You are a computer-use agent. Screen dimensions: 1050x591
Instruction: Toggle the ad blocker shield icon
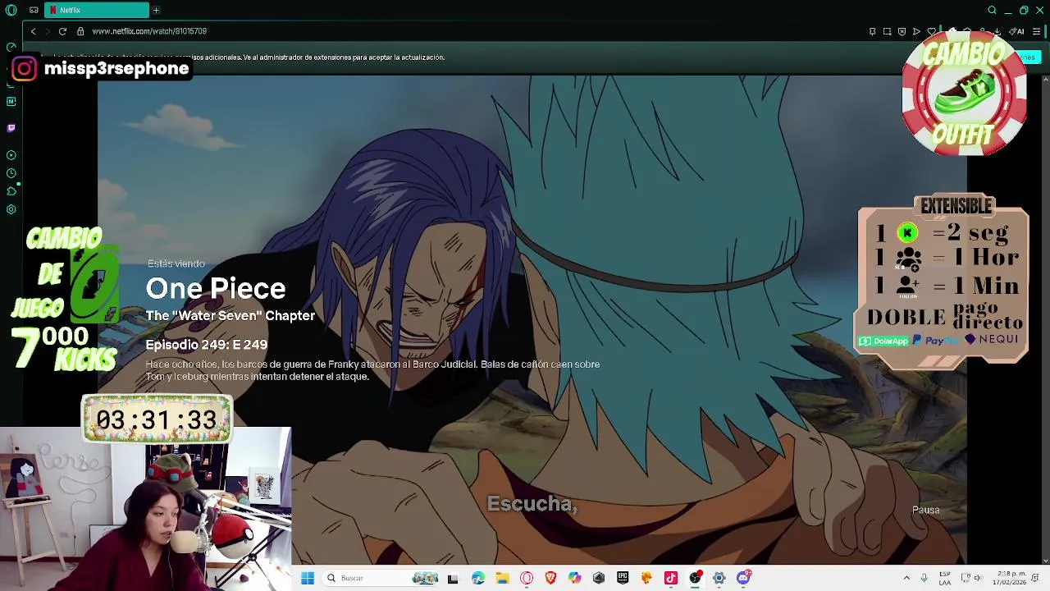902,31
